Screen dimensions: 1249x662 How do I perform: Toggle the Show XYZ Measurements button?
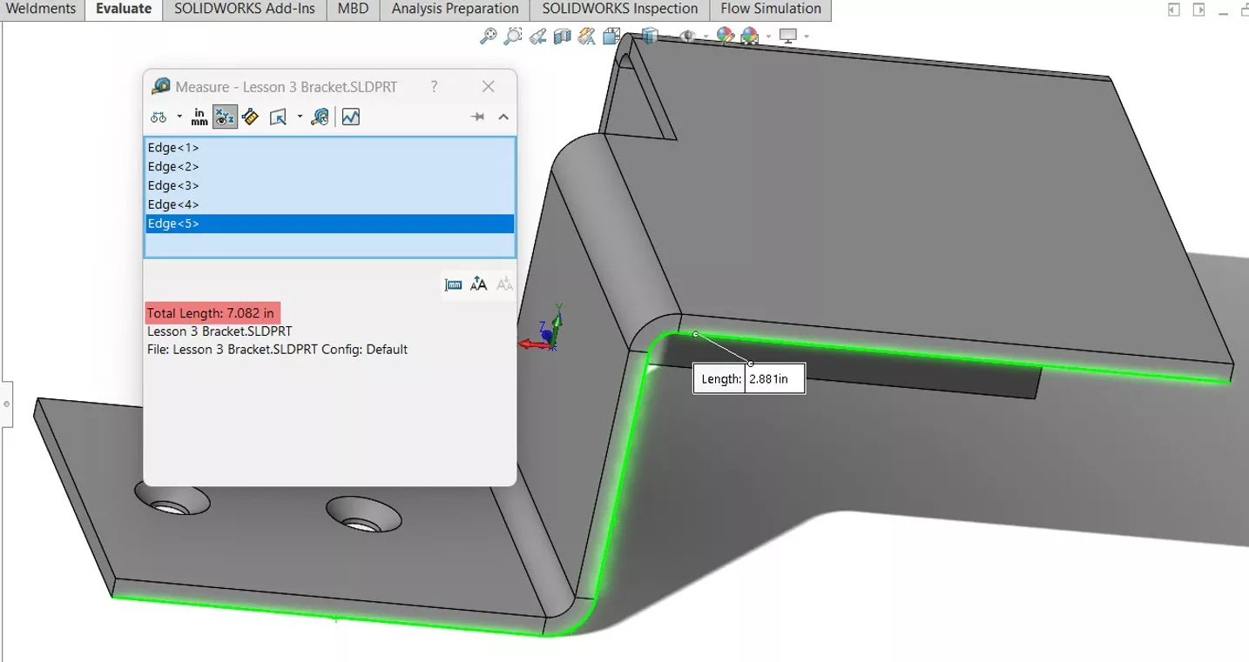[226, 117]
